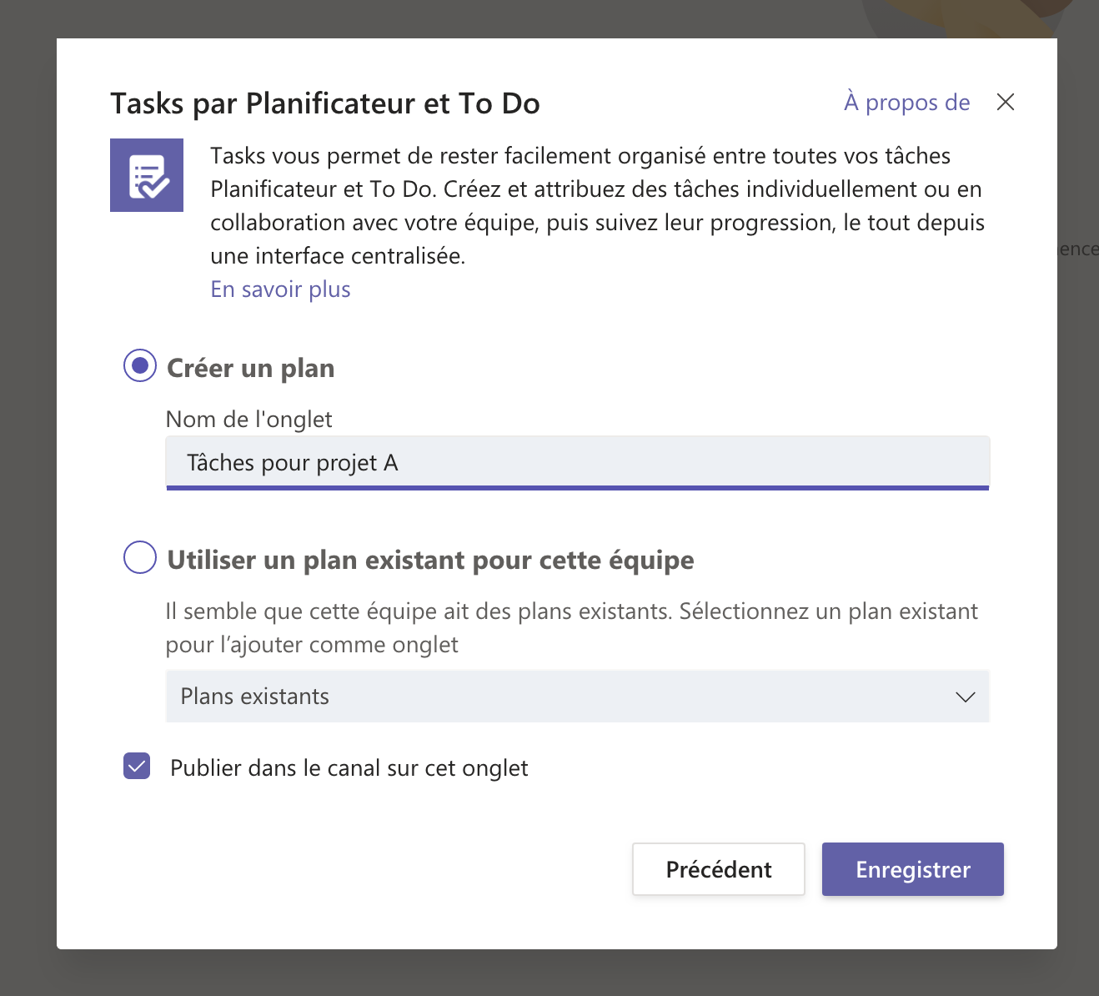Uncheck the Publier dans le canal checkbox

tap(137, 766)
